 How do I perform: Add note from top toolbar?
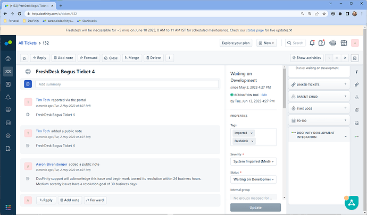64,58
